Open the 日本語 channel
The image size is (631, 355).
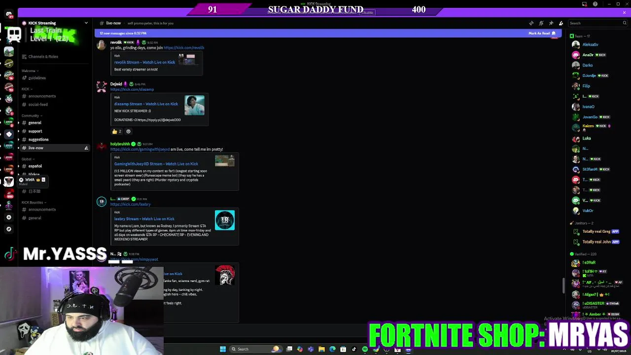click(x=34, y=191)
